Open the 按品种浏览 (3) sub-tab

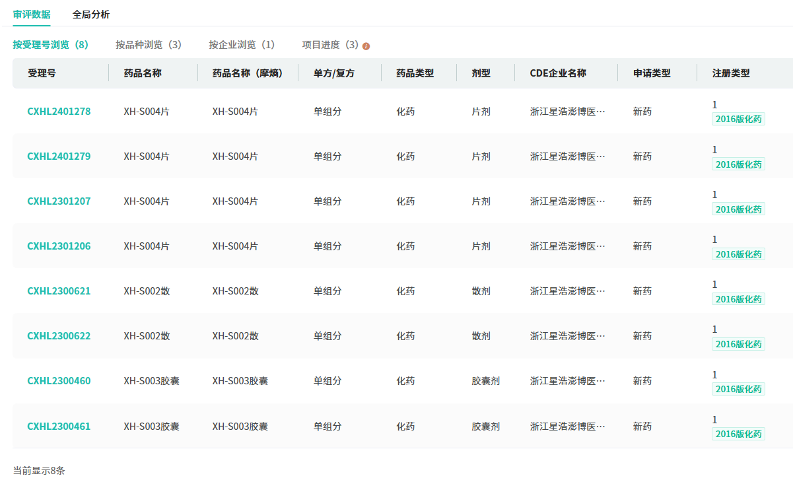click(149, 45)
